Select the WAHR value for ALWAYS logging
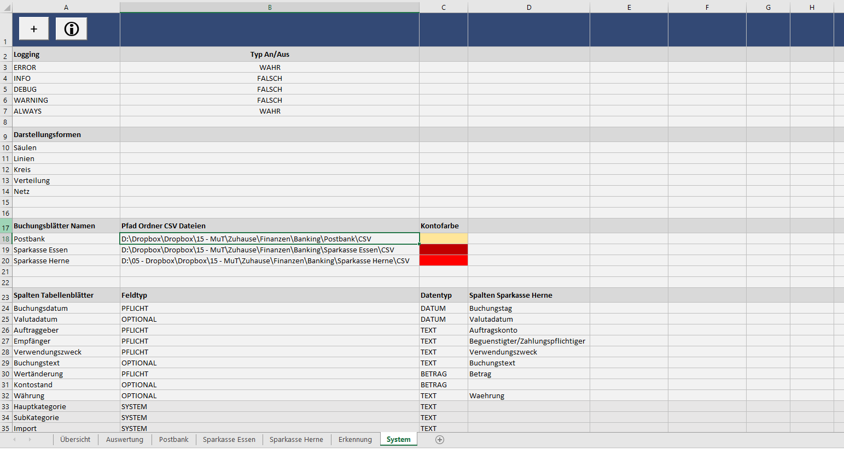Screen dimensions: 844x449 [x=270, y=111]
